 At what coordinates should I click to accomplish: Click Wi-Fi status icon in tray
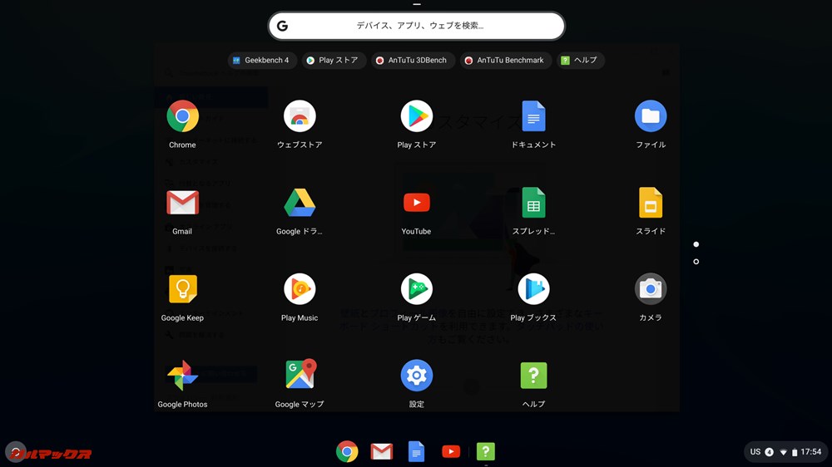pyautogui.click(x=783, y=452)
